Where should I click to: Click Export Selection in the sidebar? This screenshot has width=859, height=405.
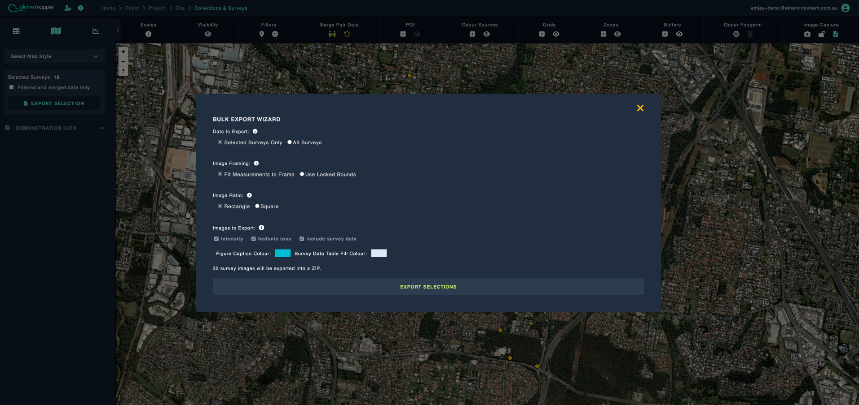54,103
